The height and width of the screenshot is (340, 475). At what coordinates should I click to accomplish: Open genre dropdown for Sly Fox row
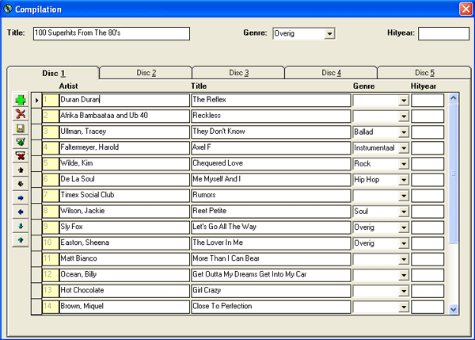[404, 227]
